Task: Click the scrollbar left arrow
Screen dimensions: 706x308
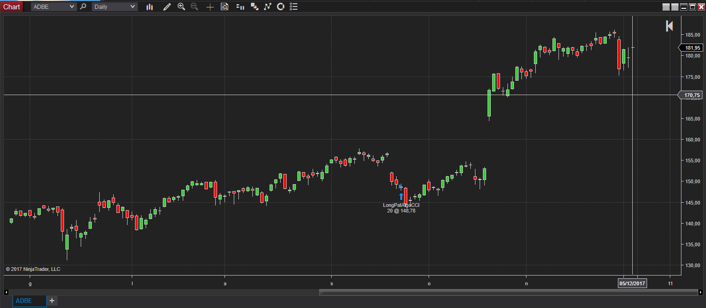Action: tap(6, 292)
